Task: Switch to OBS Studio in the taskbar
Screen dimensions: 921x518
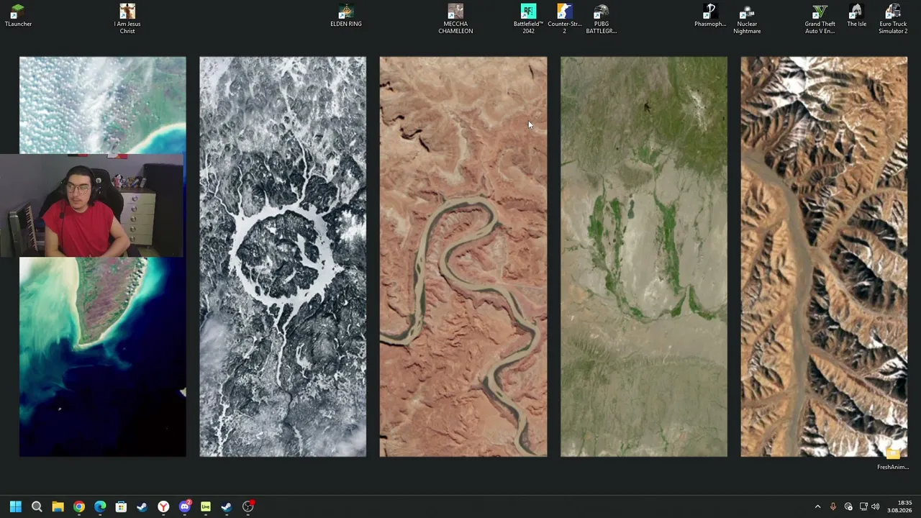Action: [x=248, y=506]
